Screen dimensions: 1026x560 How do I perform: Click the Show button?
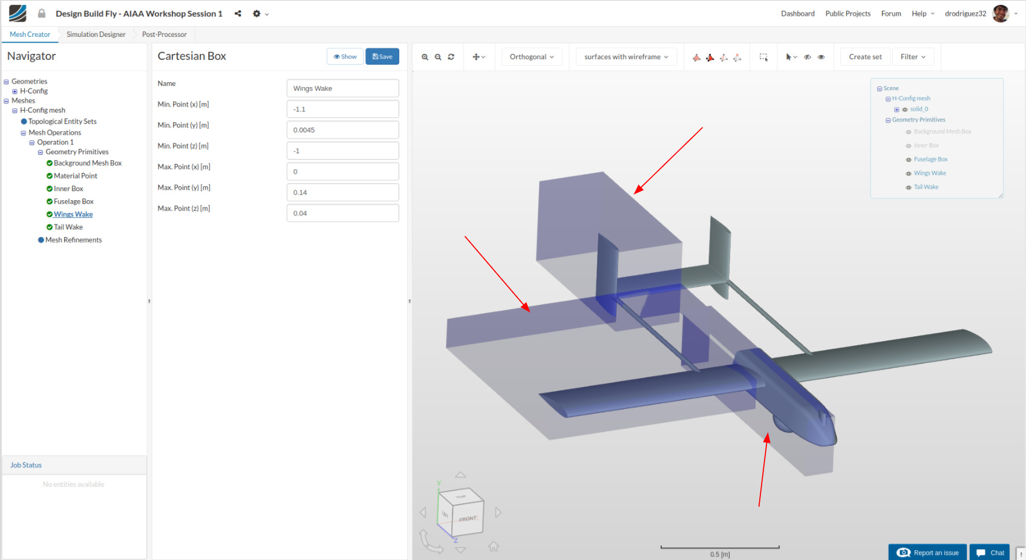(x=345, y=56)
